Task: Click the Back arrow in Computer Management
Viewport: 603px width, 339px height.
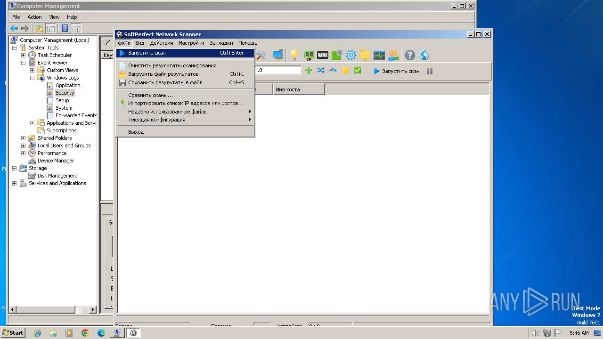Action: (14, 28)
